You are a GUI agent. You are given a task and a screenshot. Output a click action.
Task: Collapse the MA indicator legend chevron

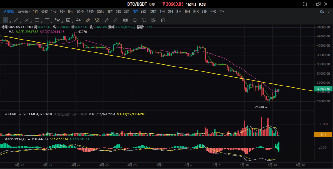pos(5,32)
